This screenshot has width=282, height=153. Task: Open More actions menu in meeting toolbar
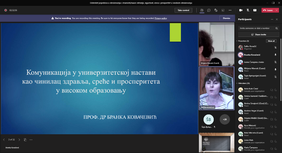(230, 10)
